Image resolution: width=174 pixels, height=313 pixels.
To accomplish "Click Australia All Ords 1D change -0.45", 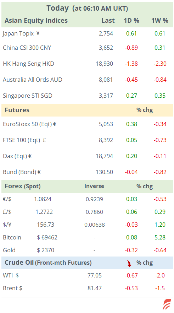I will [x=131, y=80].
